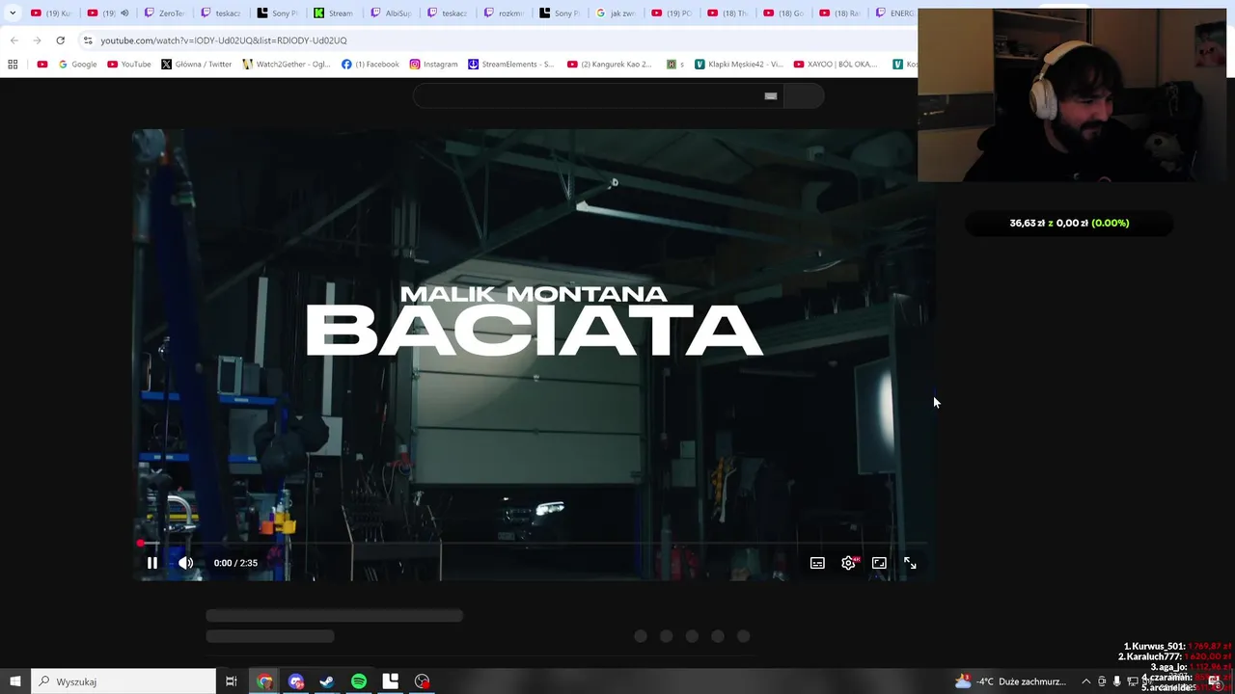This screenshot has width=1235, height=694.
Task: Open Watch2Gether bookmark
Action: [287, 65]
